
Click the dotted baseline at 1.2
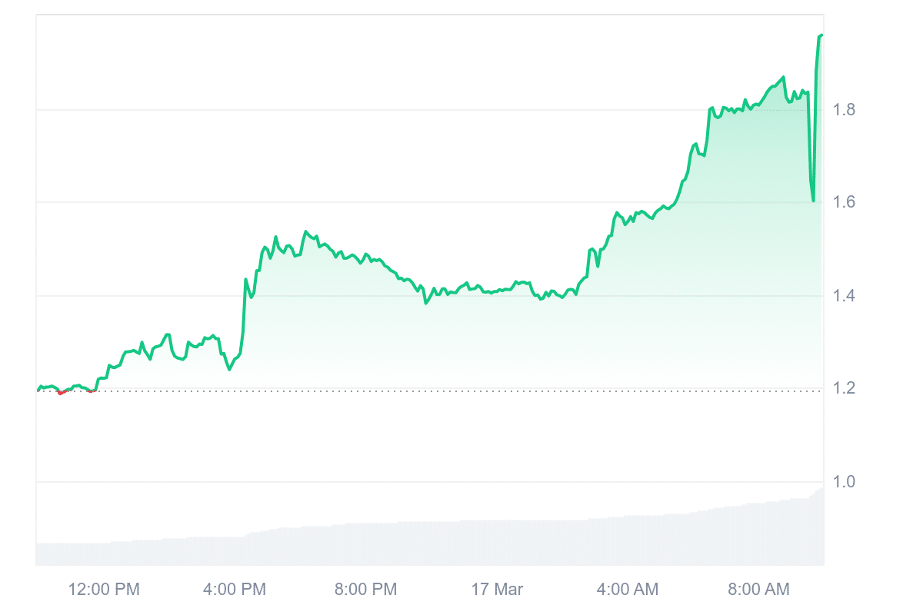(461, 391)
